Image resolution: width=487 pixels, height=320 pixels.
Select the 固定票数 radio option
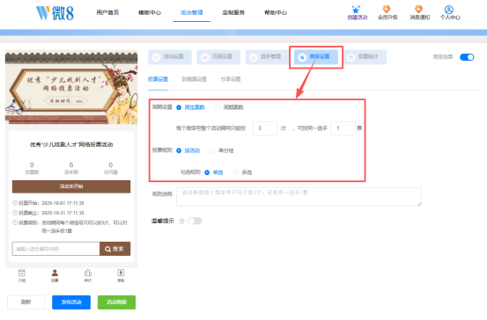tap(179, 107)
